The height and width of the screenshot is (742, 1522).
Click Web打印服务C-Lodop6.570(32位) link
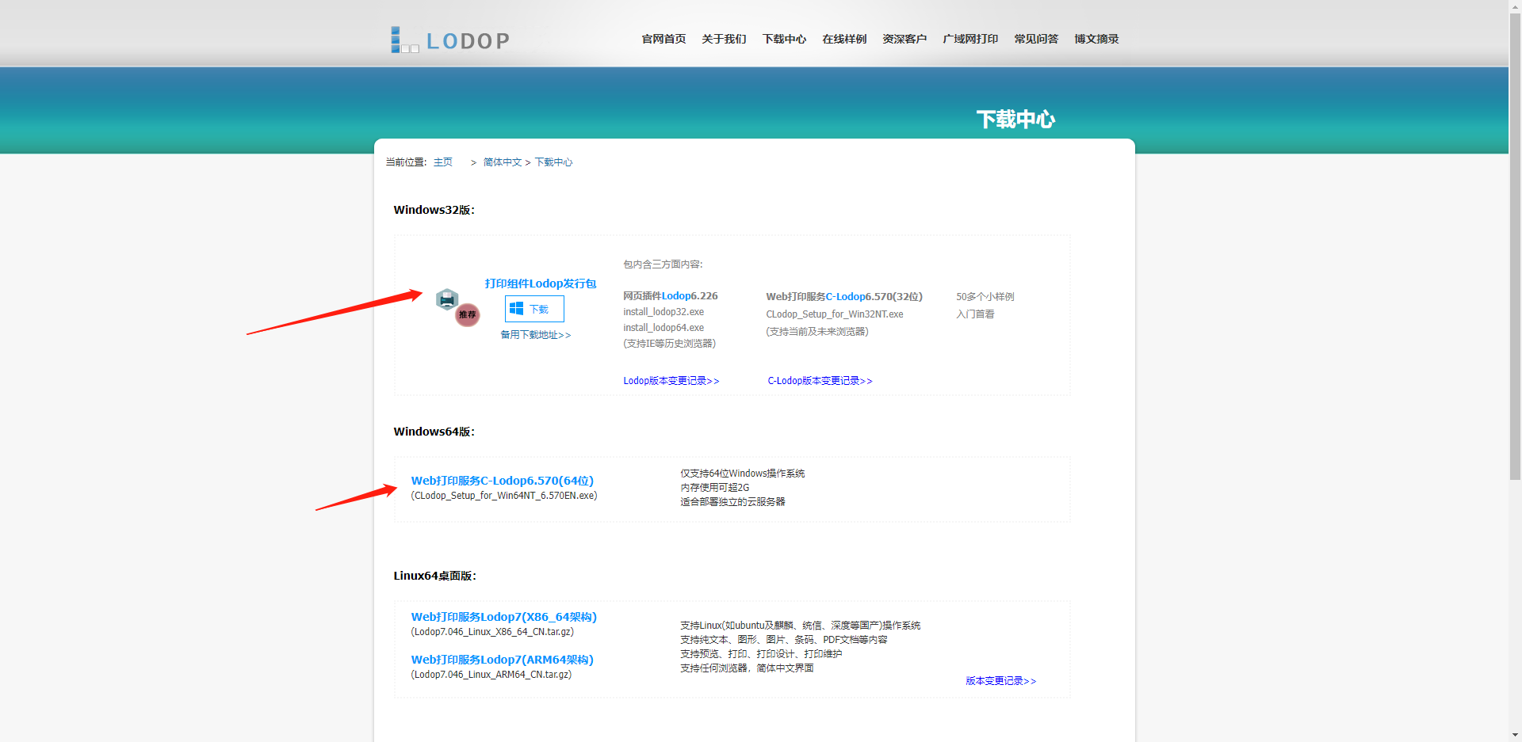(844, 297)
